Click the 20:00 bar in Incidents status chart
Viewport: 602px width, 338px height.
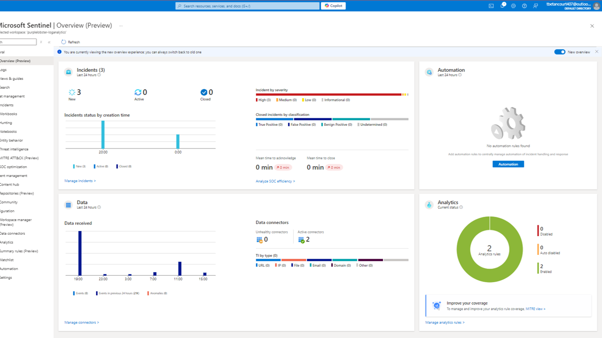click(x=103, y=135)
